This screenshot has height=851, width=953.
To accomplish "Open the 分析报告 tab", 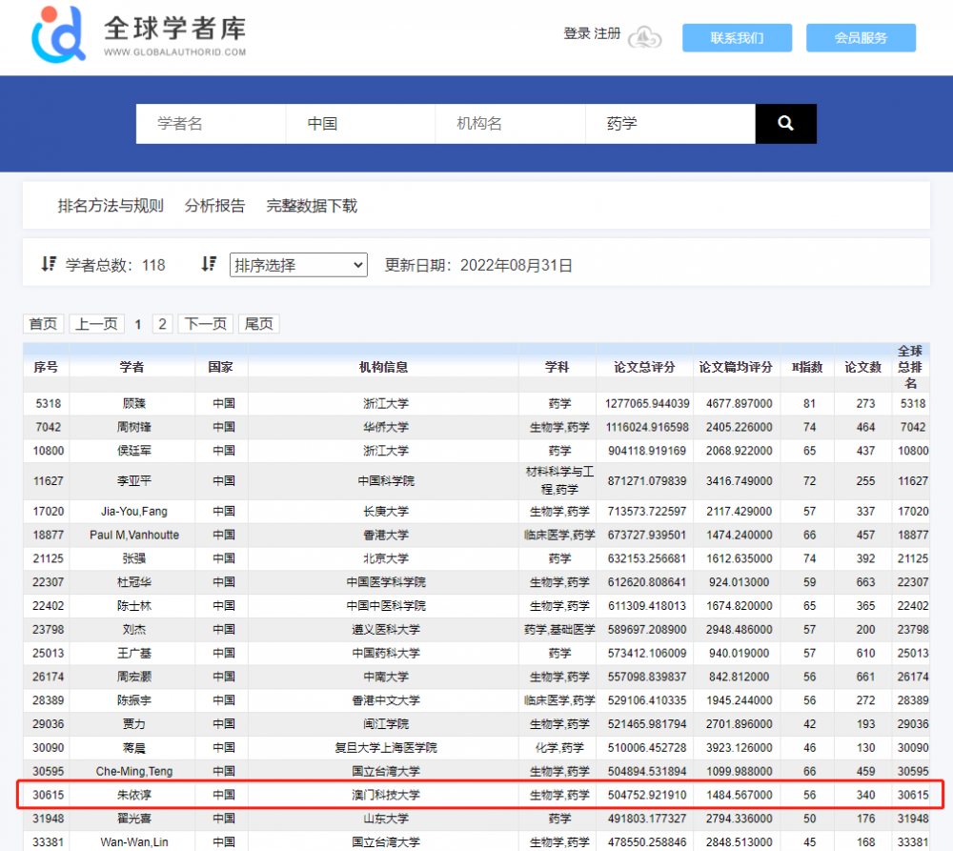I will tap(214, 206).
